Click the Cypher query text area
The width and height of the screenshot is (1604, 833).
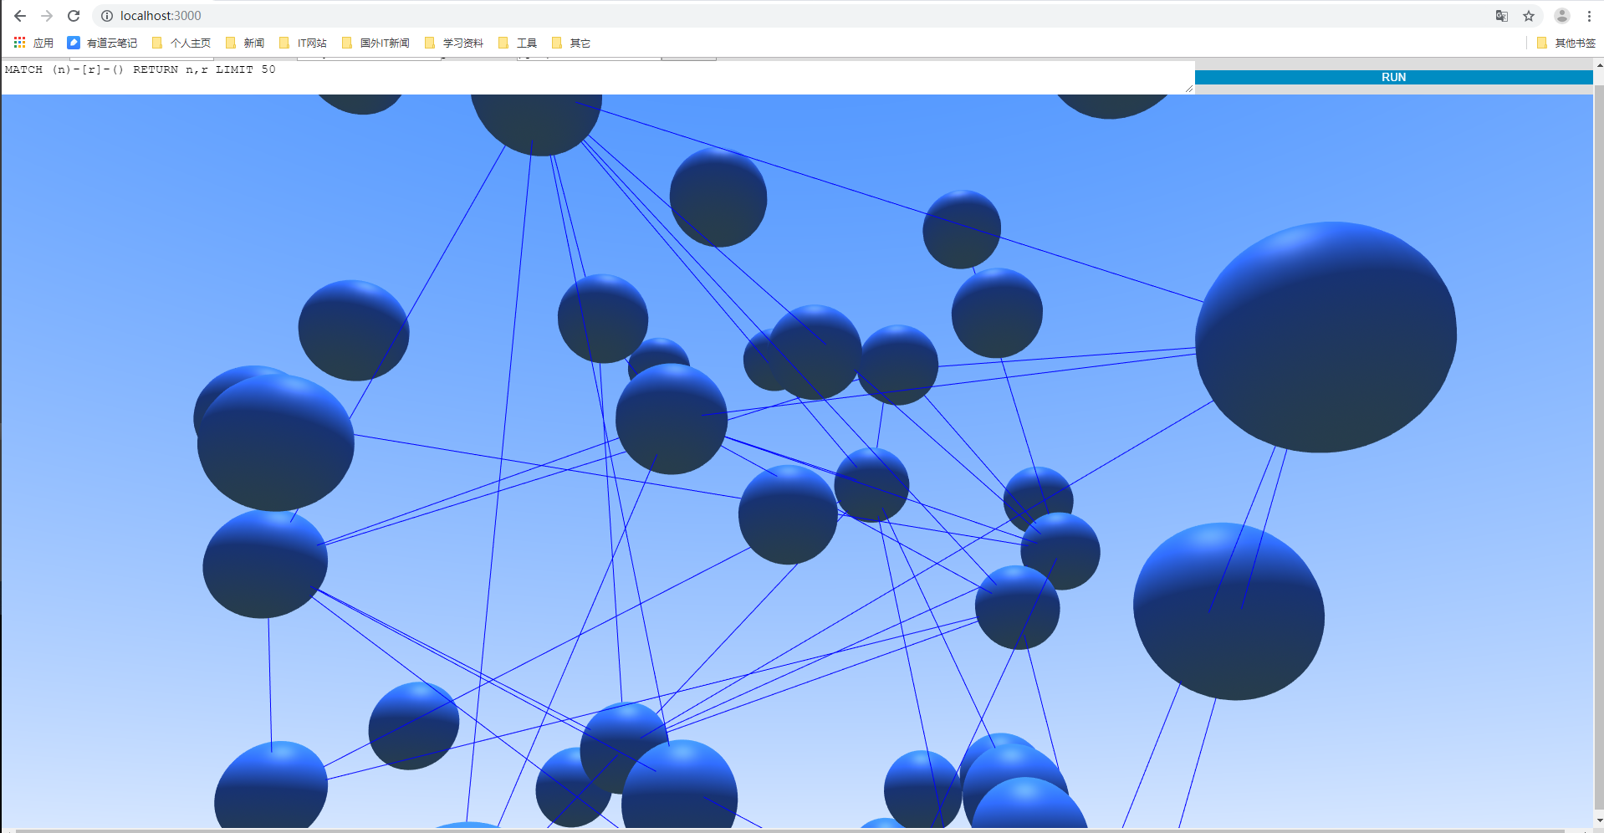(598, 77)
